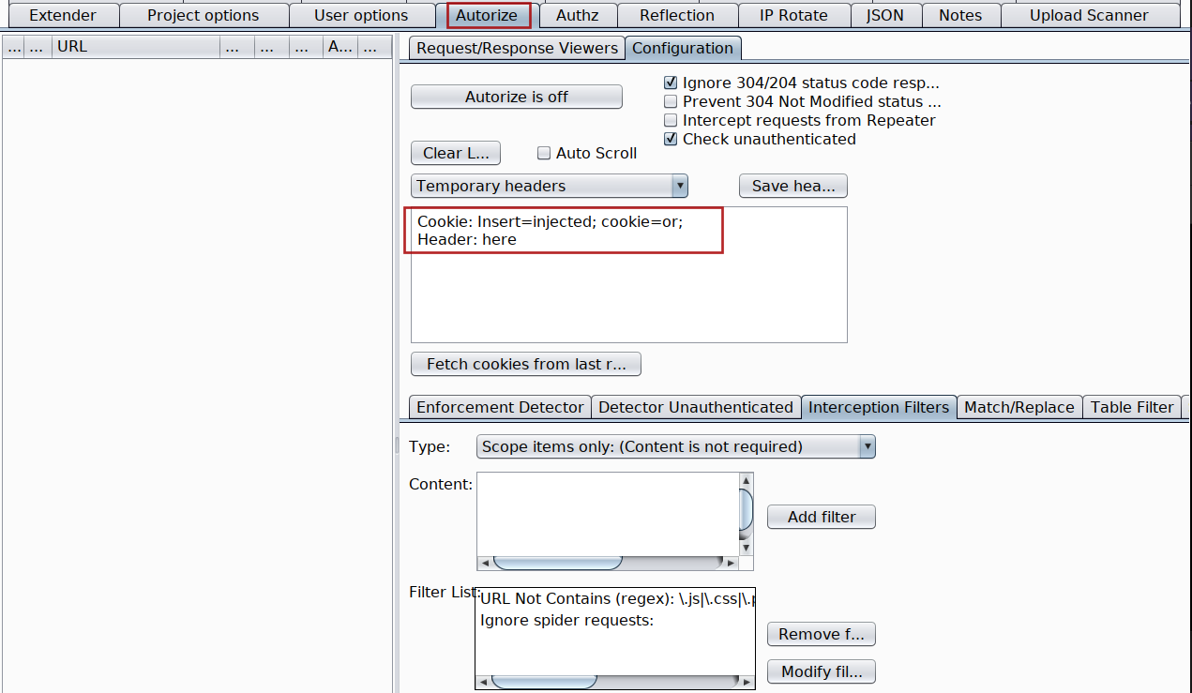1192x693 pixels.
Task: Uncheck Ignore 304/204 status code responses
Action: pyautogui.click(x=671, y=83)
